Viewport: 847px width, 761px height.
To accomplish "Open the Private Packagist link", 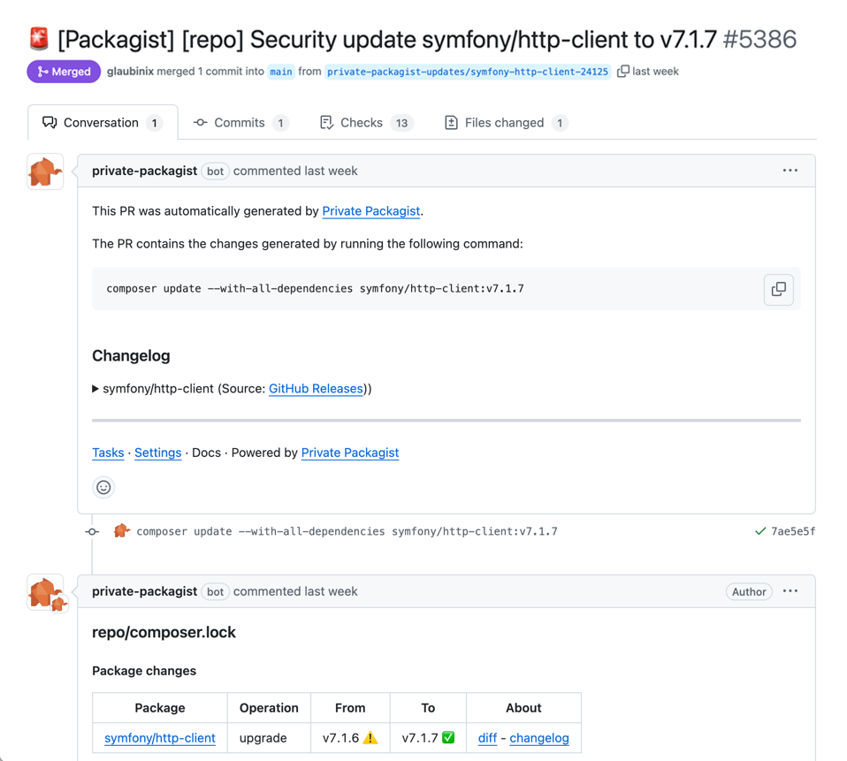I will (x=370, y=211).
